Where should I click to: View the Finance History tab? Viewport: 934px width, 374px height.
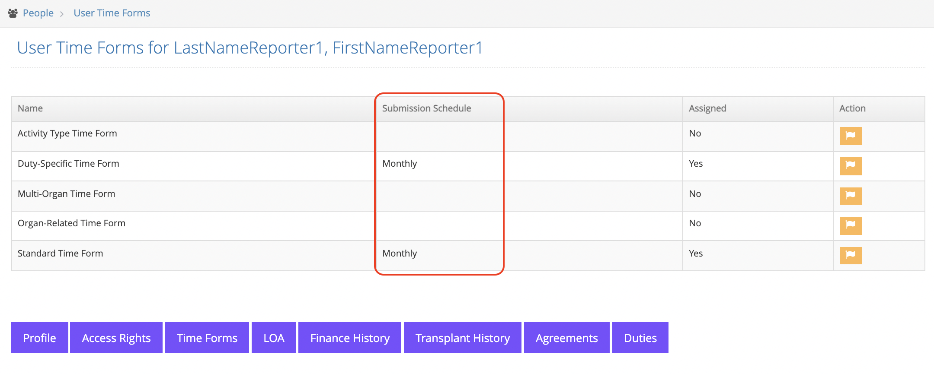pos(350,338)
